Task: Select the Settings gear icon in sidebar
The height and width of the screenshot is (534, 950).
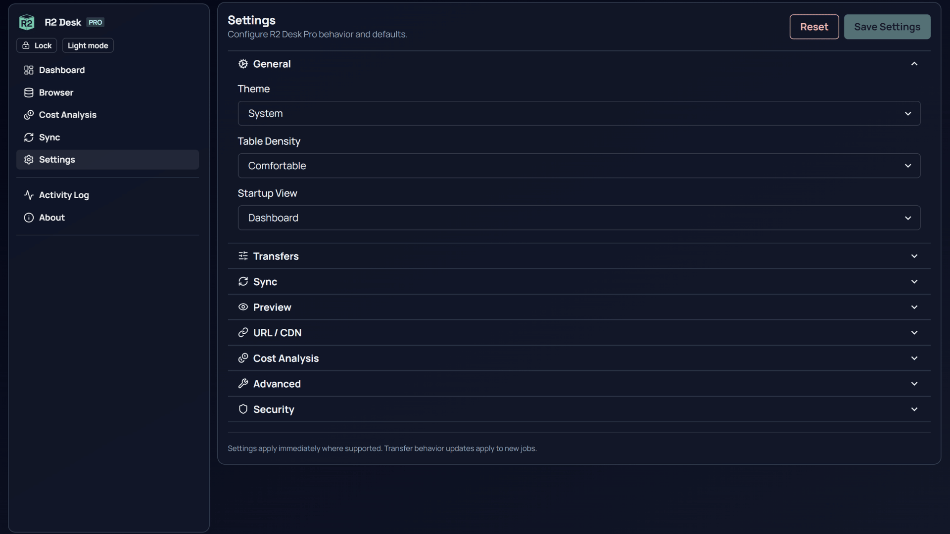Action: 29,160
